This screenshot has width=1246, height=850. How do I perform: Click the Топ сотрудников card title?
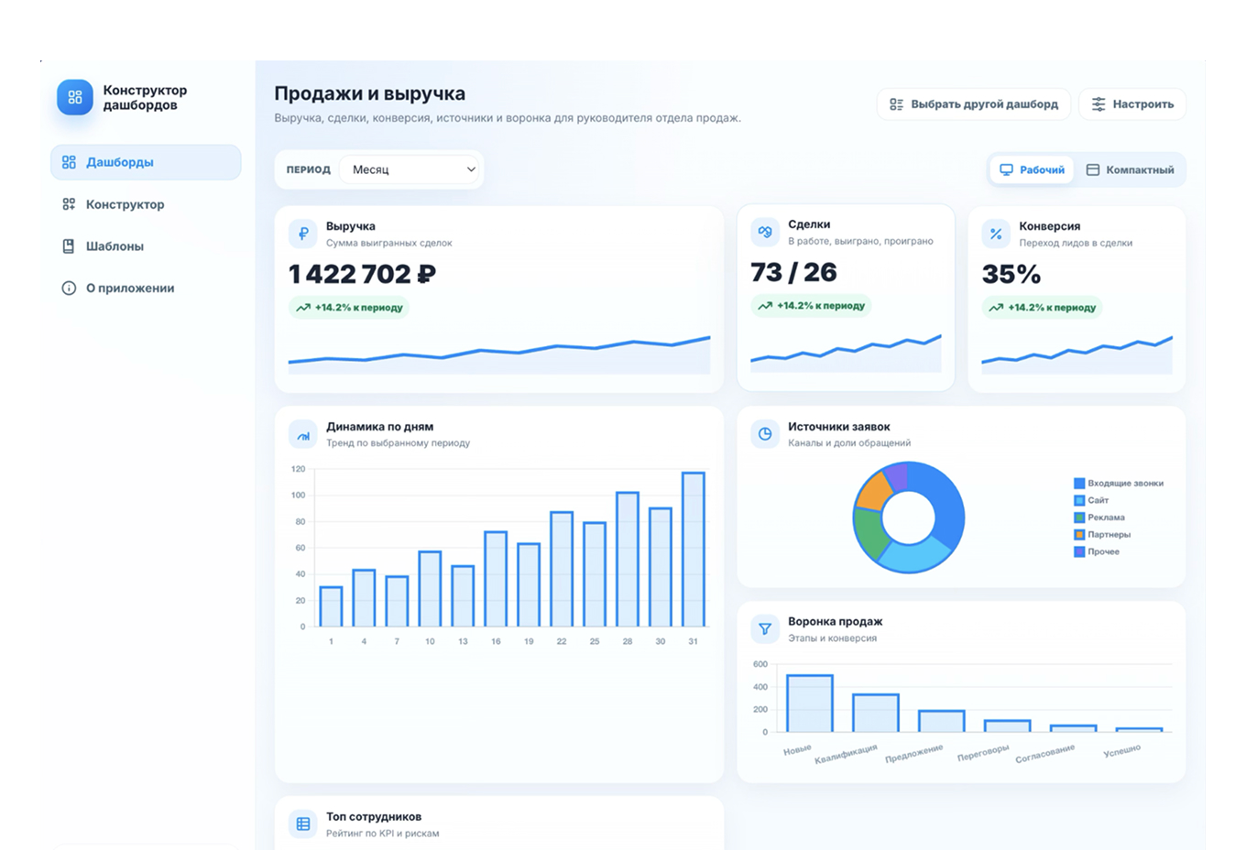374,816
